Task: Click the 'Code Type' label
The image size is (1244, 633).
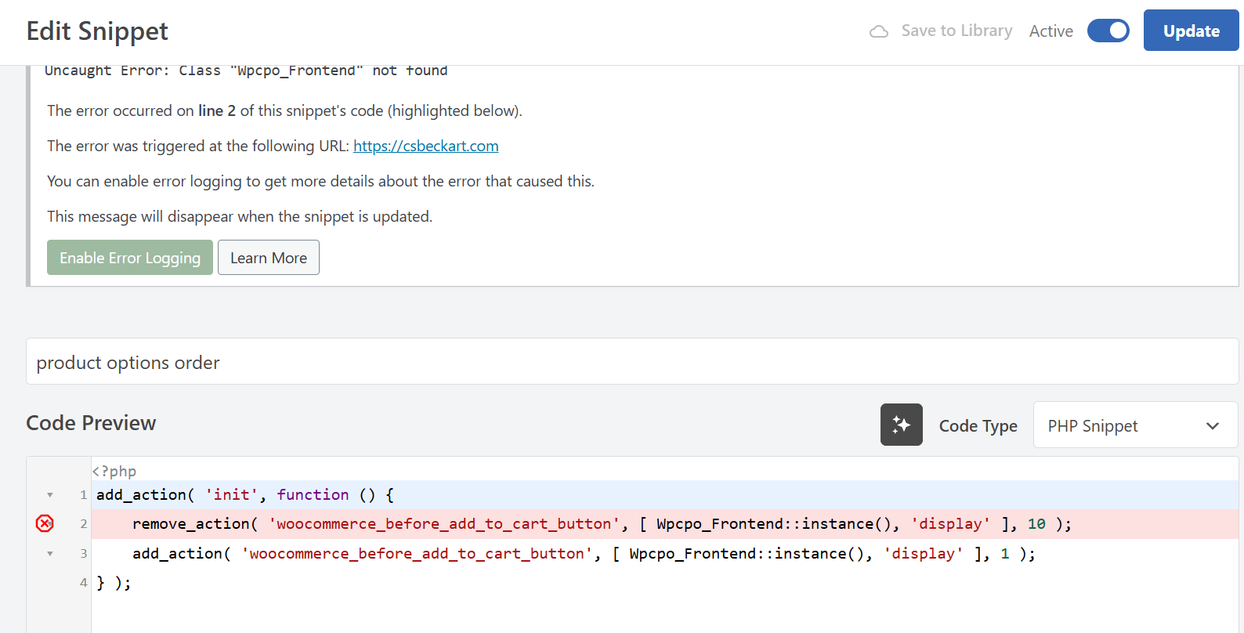Action: pyautogui.click(x=978, y=426)
